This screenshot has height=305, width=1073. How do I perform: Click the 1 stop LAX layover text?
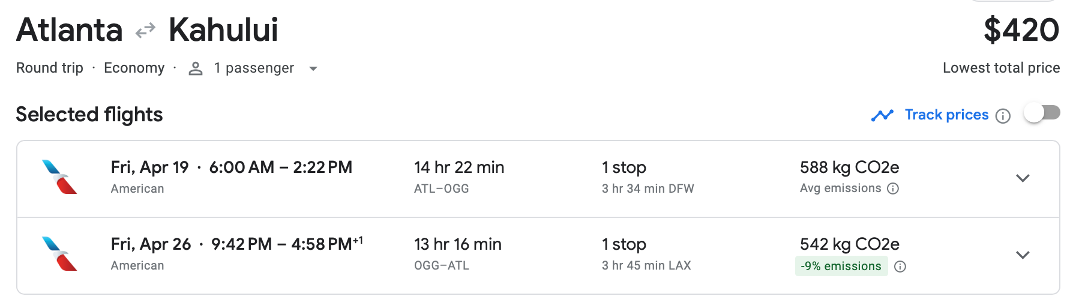[x=646, y=265]
